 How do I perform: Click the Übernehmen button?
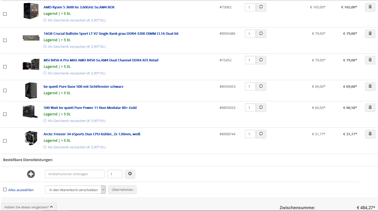[x=122, y=190]
